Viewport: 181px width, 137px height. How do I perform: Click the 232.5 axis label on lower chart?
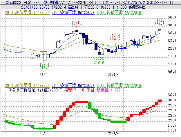(x=172, y=95)
